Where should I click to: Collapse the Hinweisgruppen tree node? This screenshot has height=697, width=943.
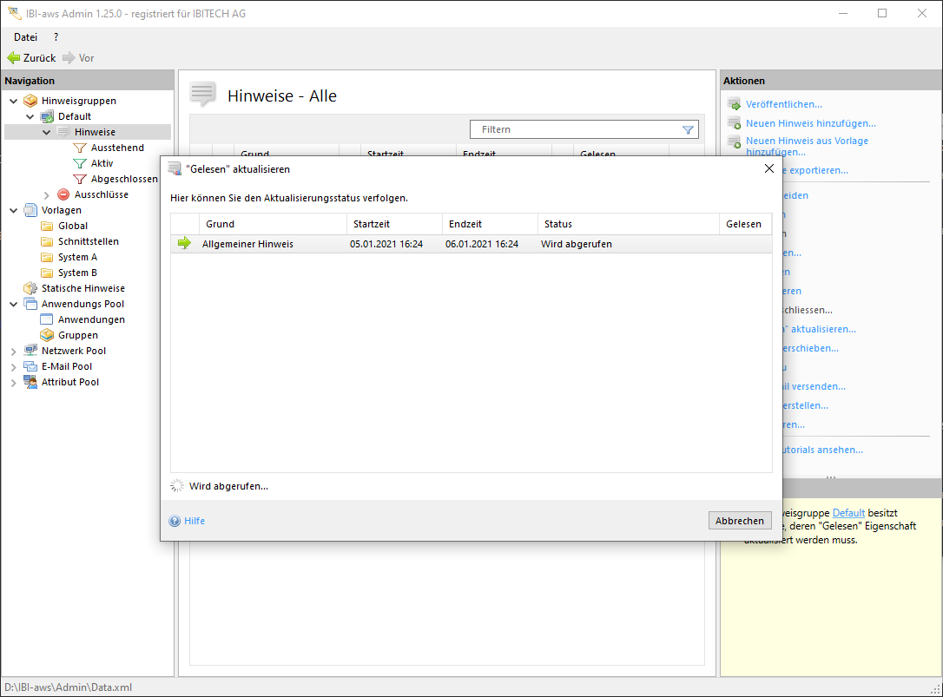point(13,101)
